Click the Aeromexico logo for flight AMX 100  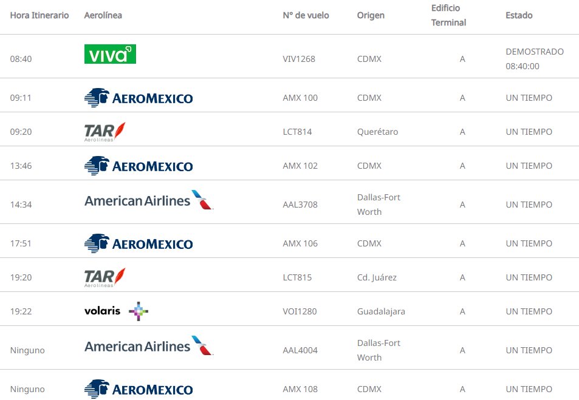point(139,98)
